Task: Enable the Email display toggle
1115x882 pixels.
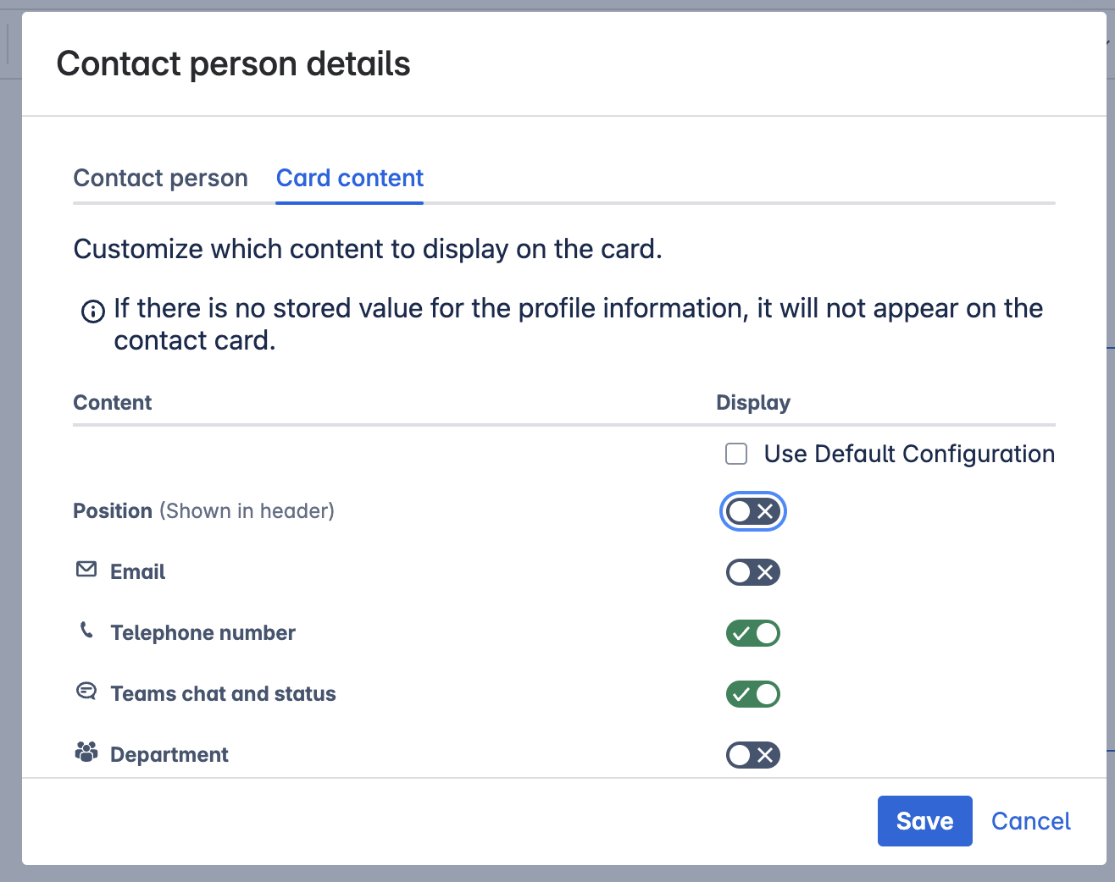Action: (752, 572)
